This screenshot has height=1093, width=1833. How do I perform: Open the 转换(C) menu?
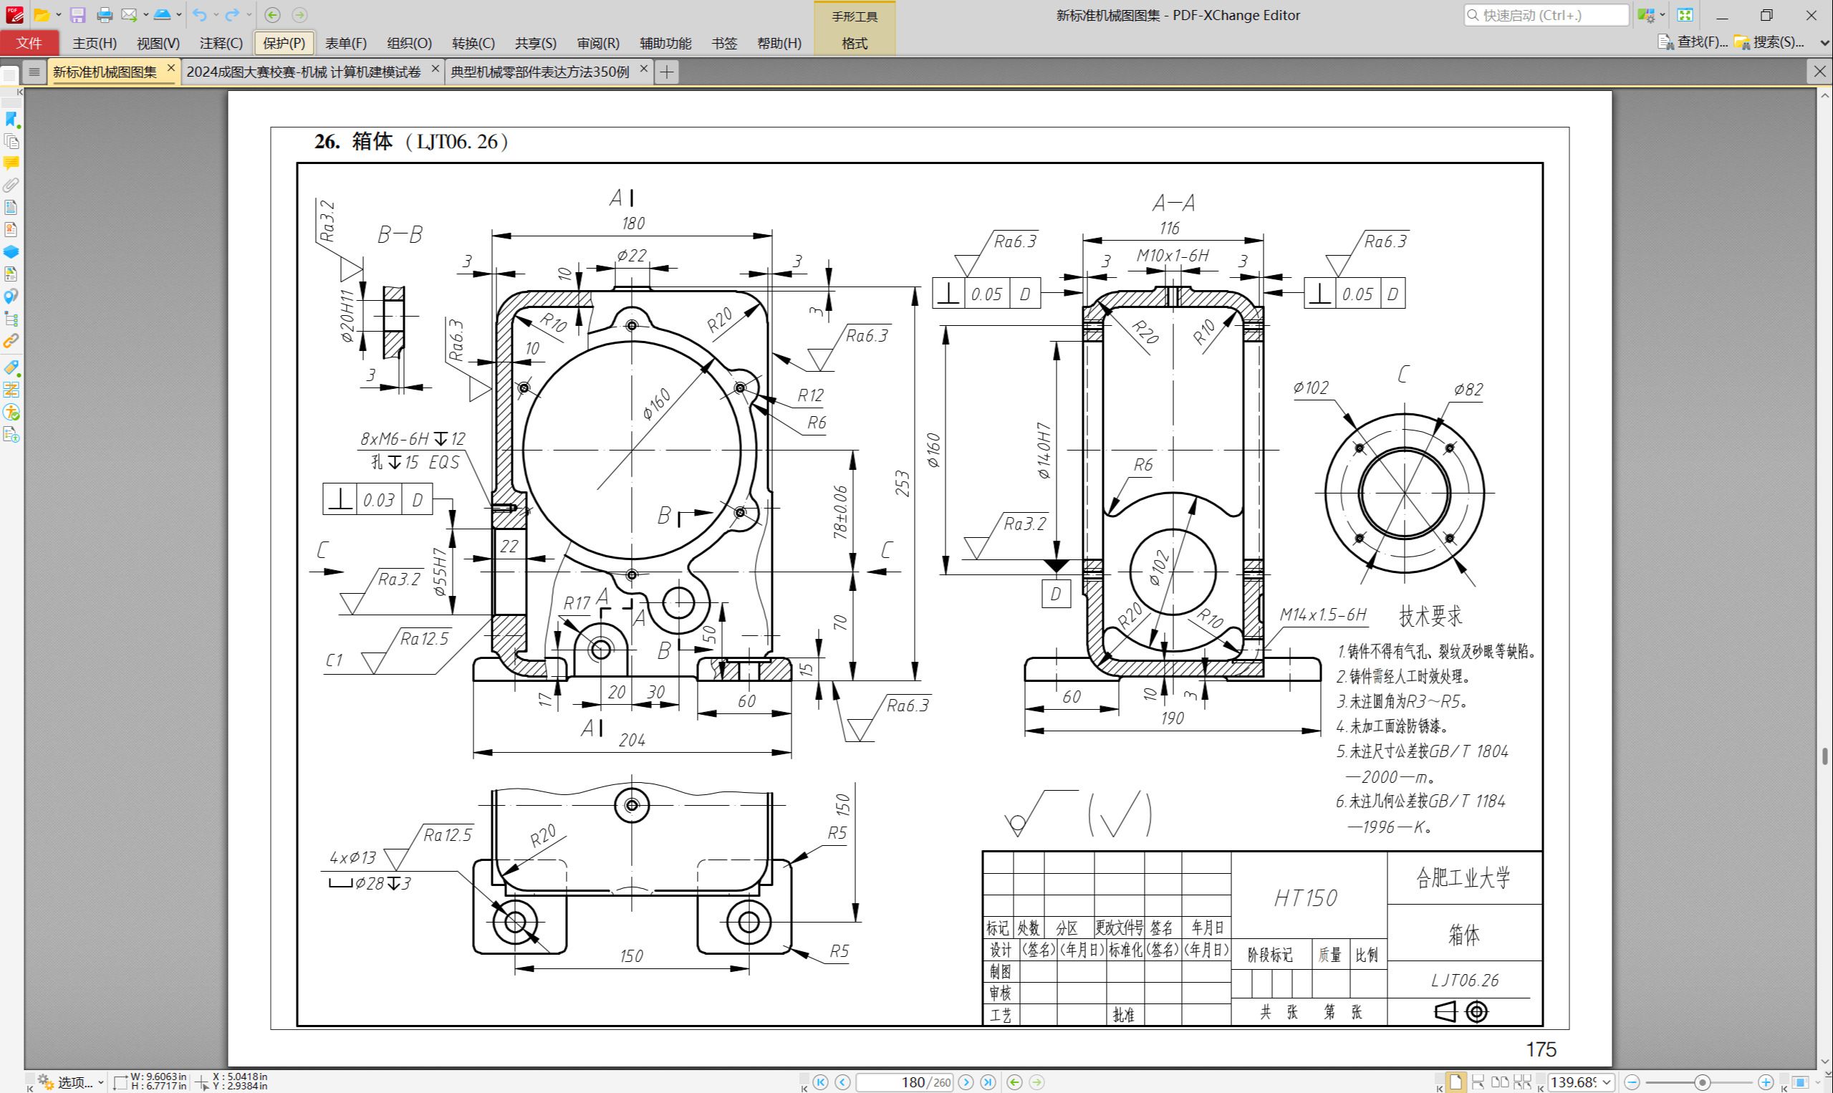click(472, 44)
